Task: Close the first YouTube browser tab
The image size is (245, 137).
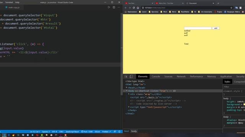Action: 152,3
